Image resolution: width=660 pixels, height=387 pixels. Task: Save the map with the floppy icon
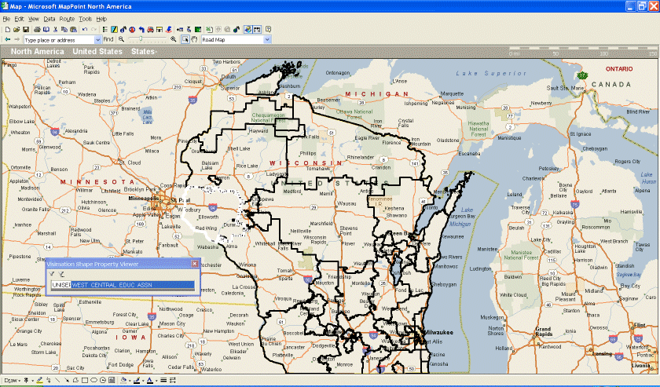click(26, 30)
